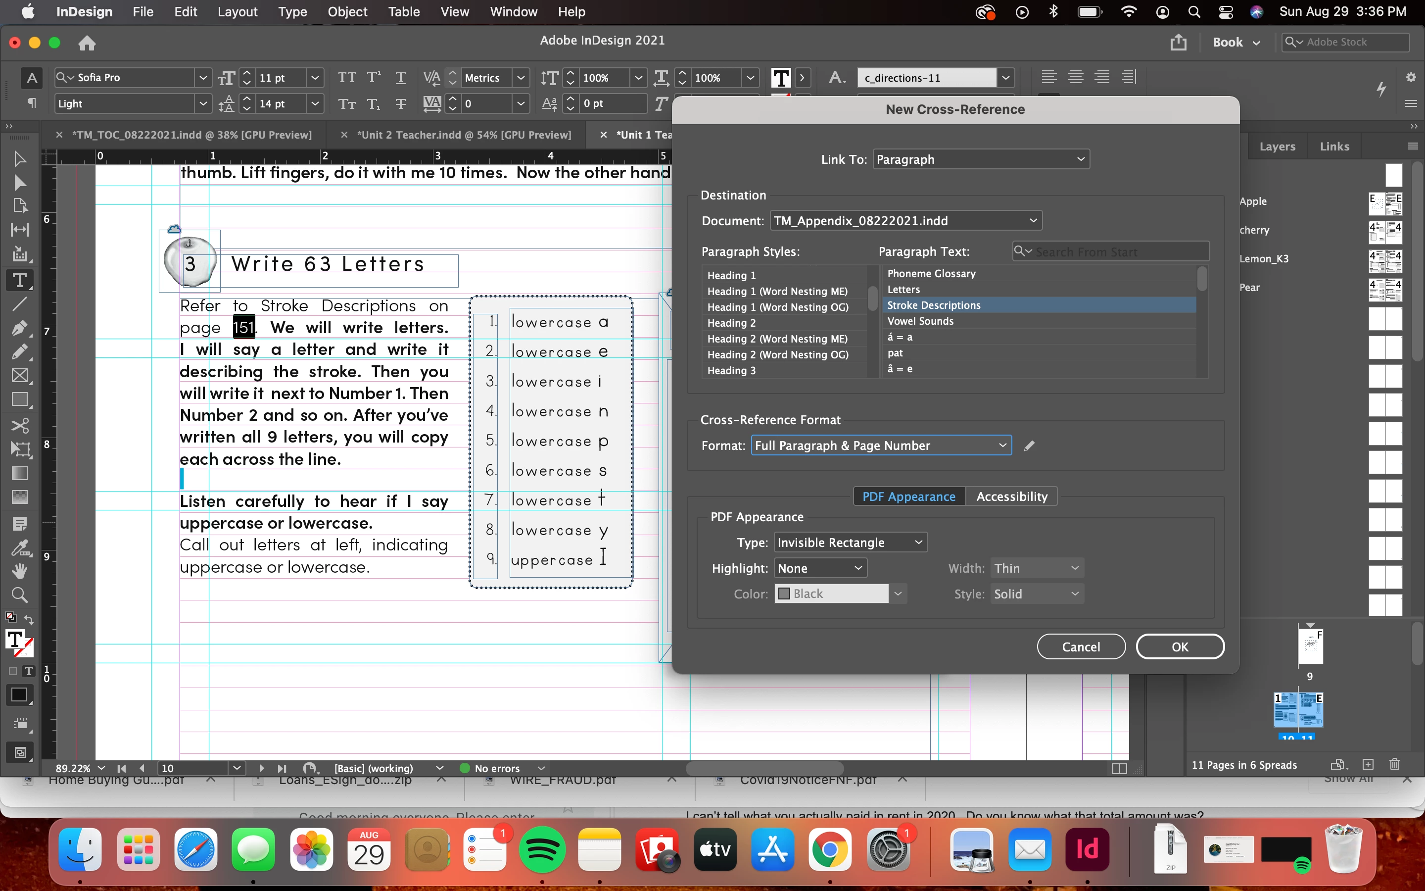Pick the Scissors tool

[19, 425]
